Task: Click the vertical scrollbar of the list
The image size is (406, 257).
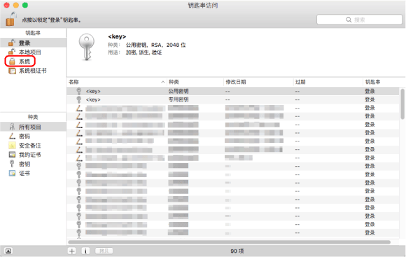Action: pyautogui.click(x=402, y=104)
